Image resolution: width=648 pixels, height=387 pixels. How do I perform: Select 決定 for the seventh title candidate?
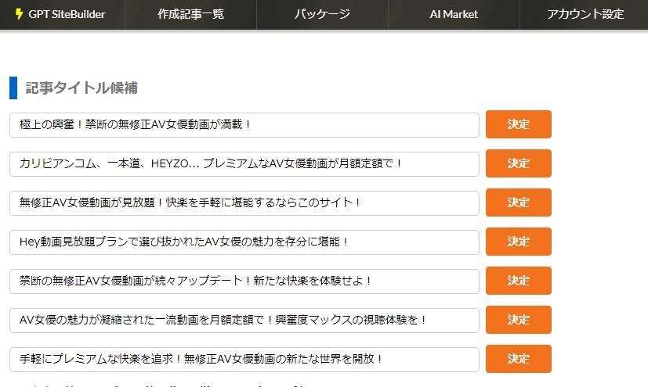[518, 359]
